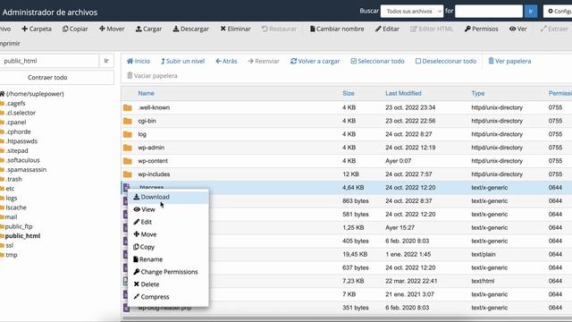The width and height of the screenshot is (572, 322).
Task: Click the Ir button next to path field
Action: pos(106,61)
